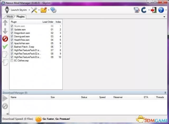The height and width of the screenshot is (124, 169).
Task: Click the Launch Skyrim button label
Action: 19,10
